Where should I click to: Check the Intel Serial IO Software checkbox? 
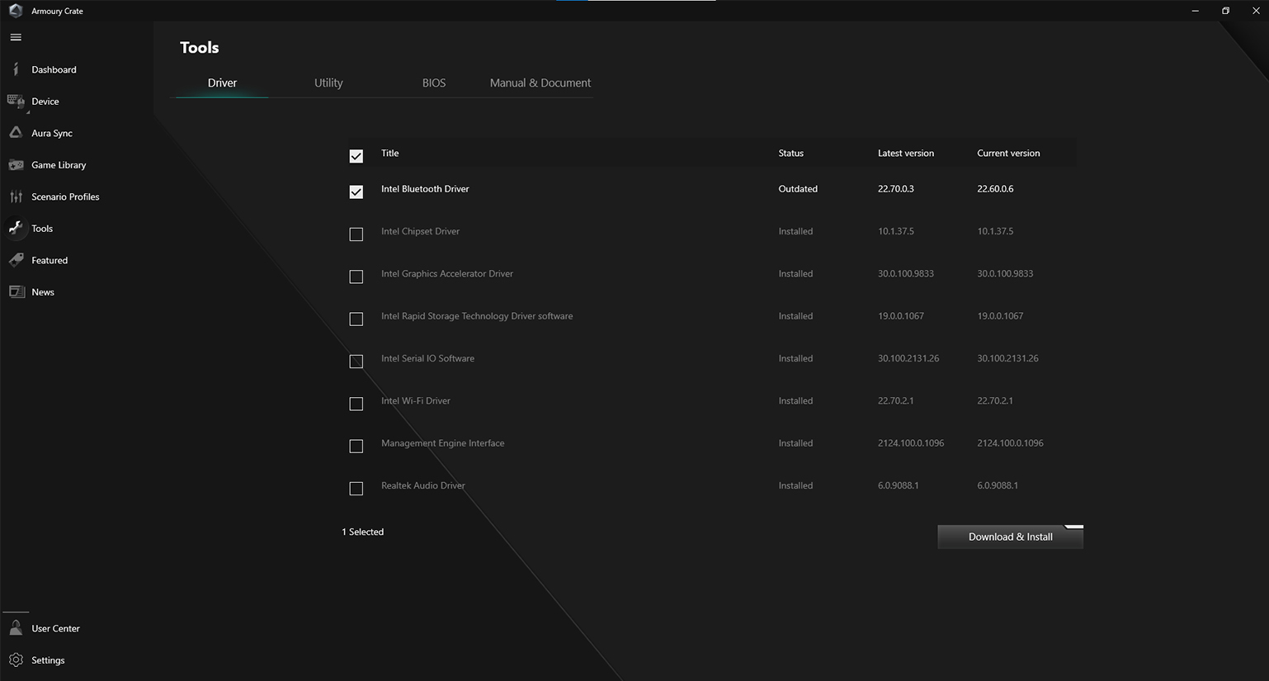point(356,362)
